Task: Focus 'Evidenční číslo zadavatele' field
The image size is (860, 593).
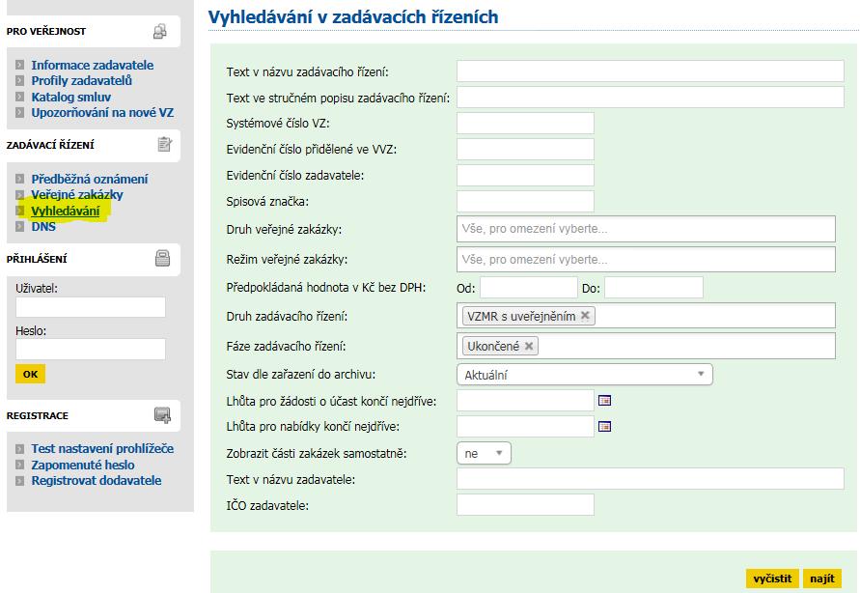Action: (525, 175)
